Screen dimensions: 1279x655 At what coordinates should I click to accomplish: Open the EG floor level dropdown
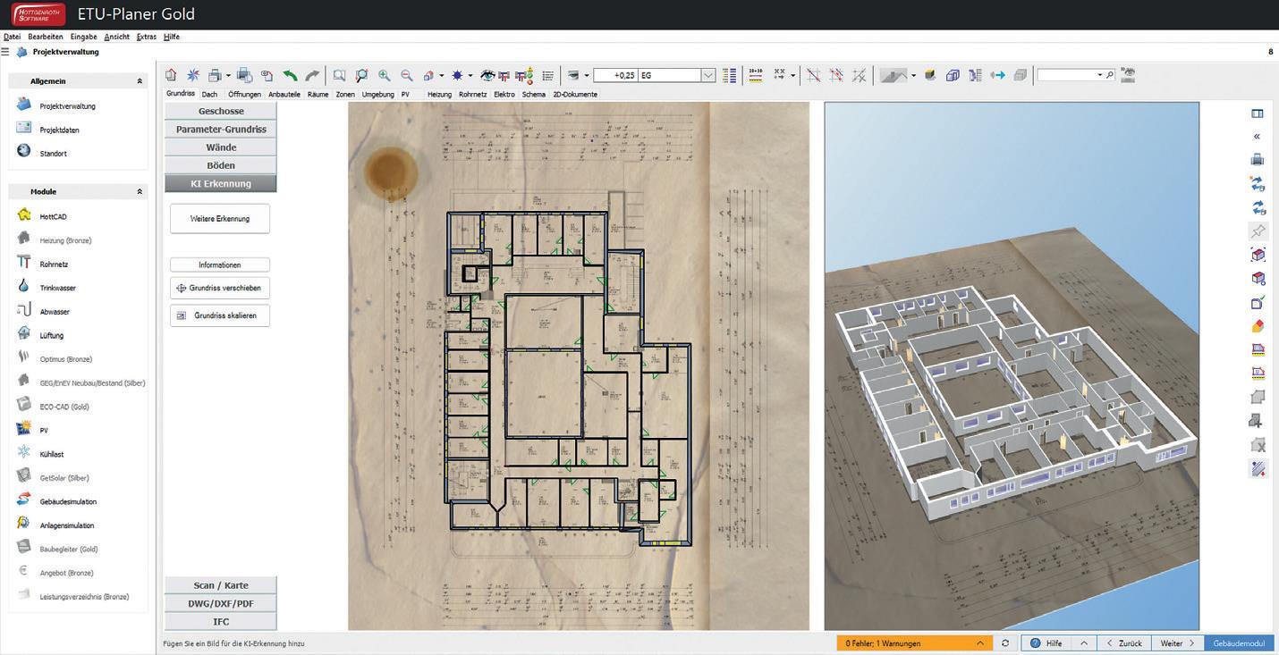pos(708,76)
